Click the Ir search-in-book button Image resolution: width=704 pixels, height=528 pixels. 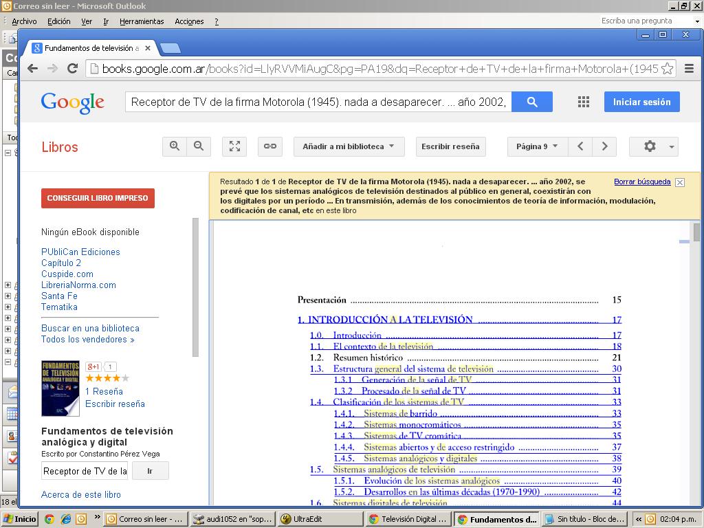(x=151, y=471)
